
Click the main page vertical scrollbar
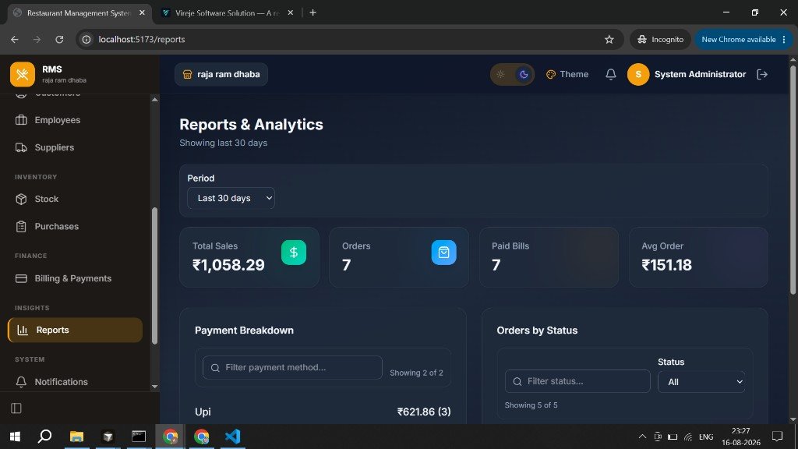793,179
